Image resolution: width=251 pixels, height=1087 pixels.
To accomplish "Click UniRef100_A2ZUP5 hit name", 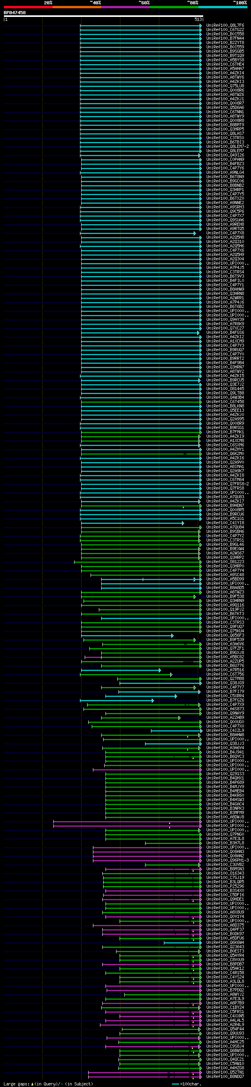I will point(225,661).
